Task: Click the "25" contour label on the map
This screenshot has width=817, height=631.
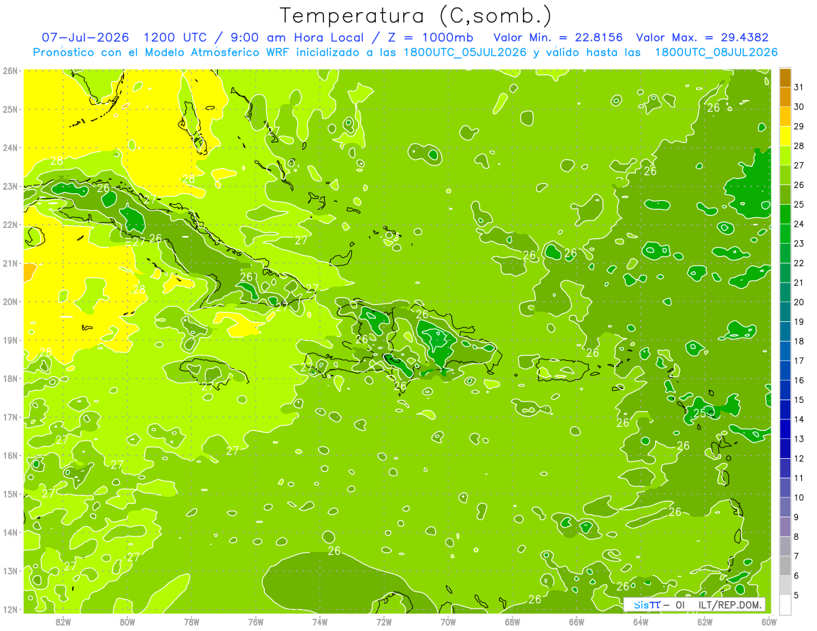Action: click(x=699, y=412)
